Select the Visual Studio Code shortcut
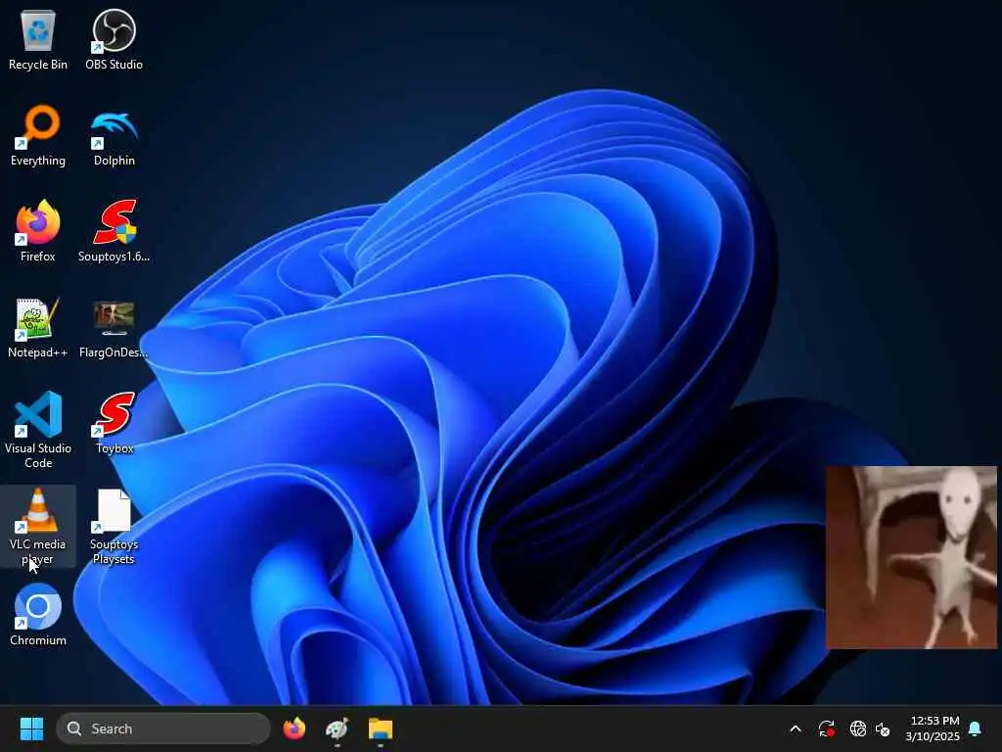1002x752 pixels. pyautogui.click(x=38, y=430)
